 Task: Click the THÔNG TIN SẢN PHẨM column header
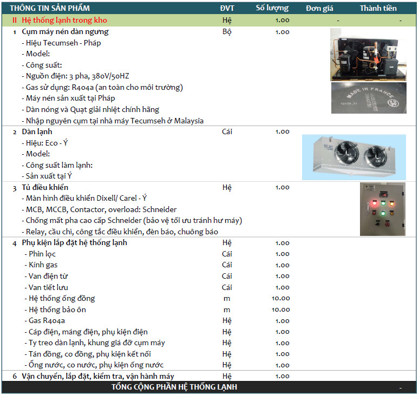[x=50, y=8]
